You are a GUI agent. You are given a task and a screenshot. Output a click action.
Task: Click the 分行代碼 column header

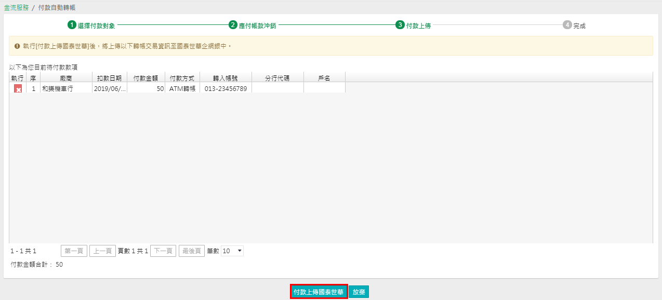tap(277, 77)
